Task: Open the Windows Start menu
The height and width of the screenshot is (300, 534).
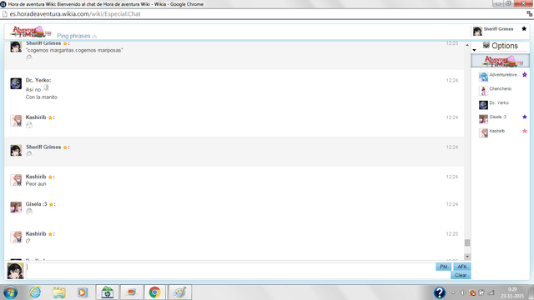Action: click(x=10, y=292)
